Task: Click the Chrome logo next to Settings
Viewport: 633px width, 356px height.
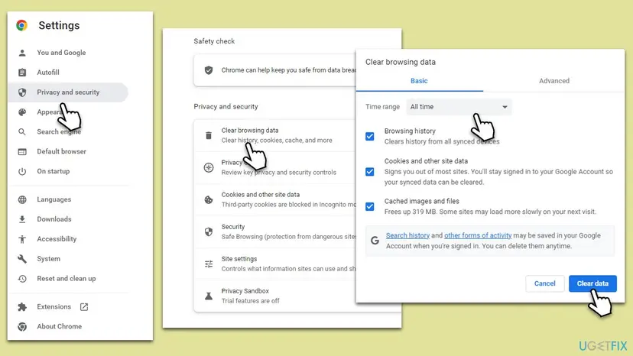Action: [x=22, y=25]
